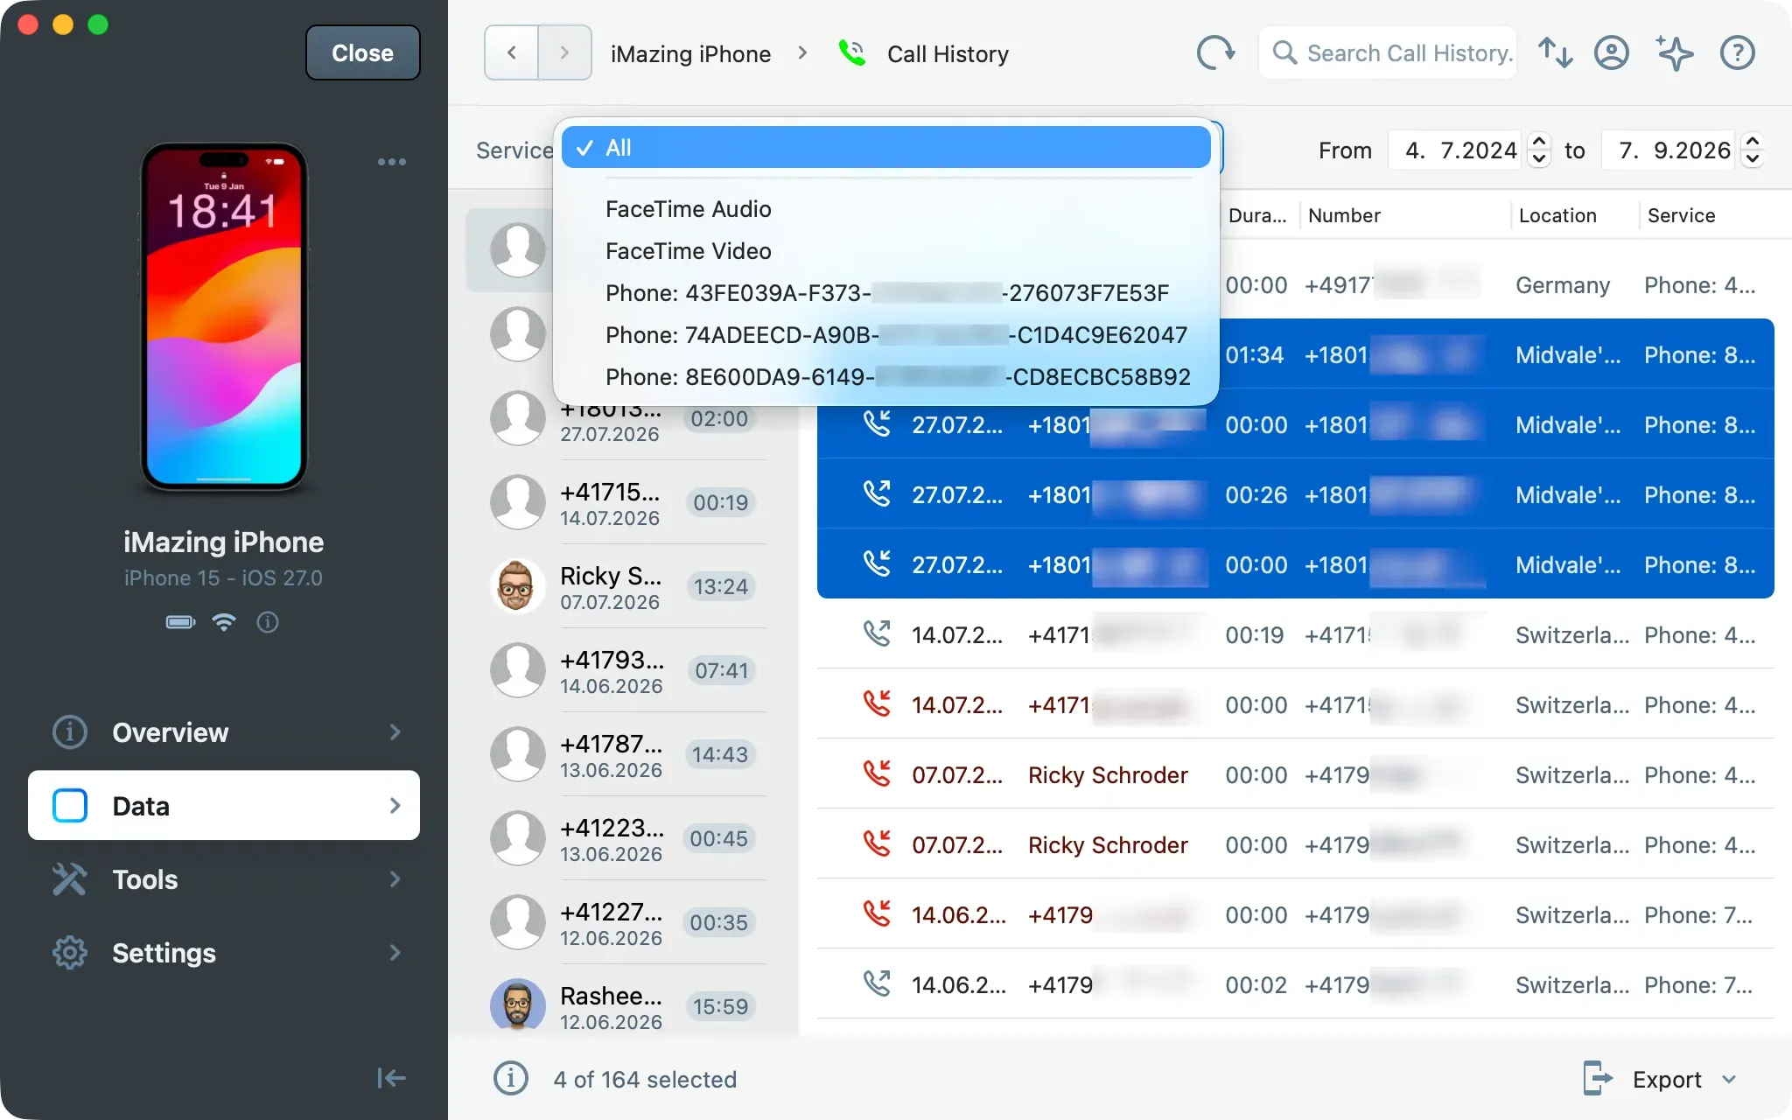Open the three-dot device options menu
This screenshot has height=1120, width=1792.
pyautogui.click(x=391, y=162)
